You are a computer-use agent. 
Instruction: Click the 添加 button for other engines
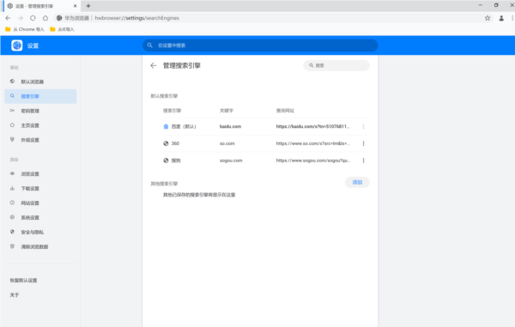[357, 182]
